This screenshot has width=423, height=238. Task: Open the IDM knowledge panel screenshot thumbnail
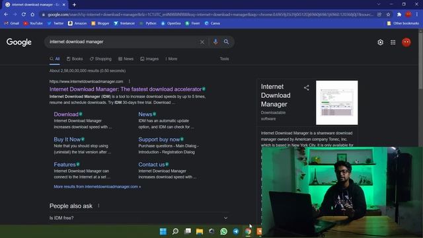coord(337,102)
